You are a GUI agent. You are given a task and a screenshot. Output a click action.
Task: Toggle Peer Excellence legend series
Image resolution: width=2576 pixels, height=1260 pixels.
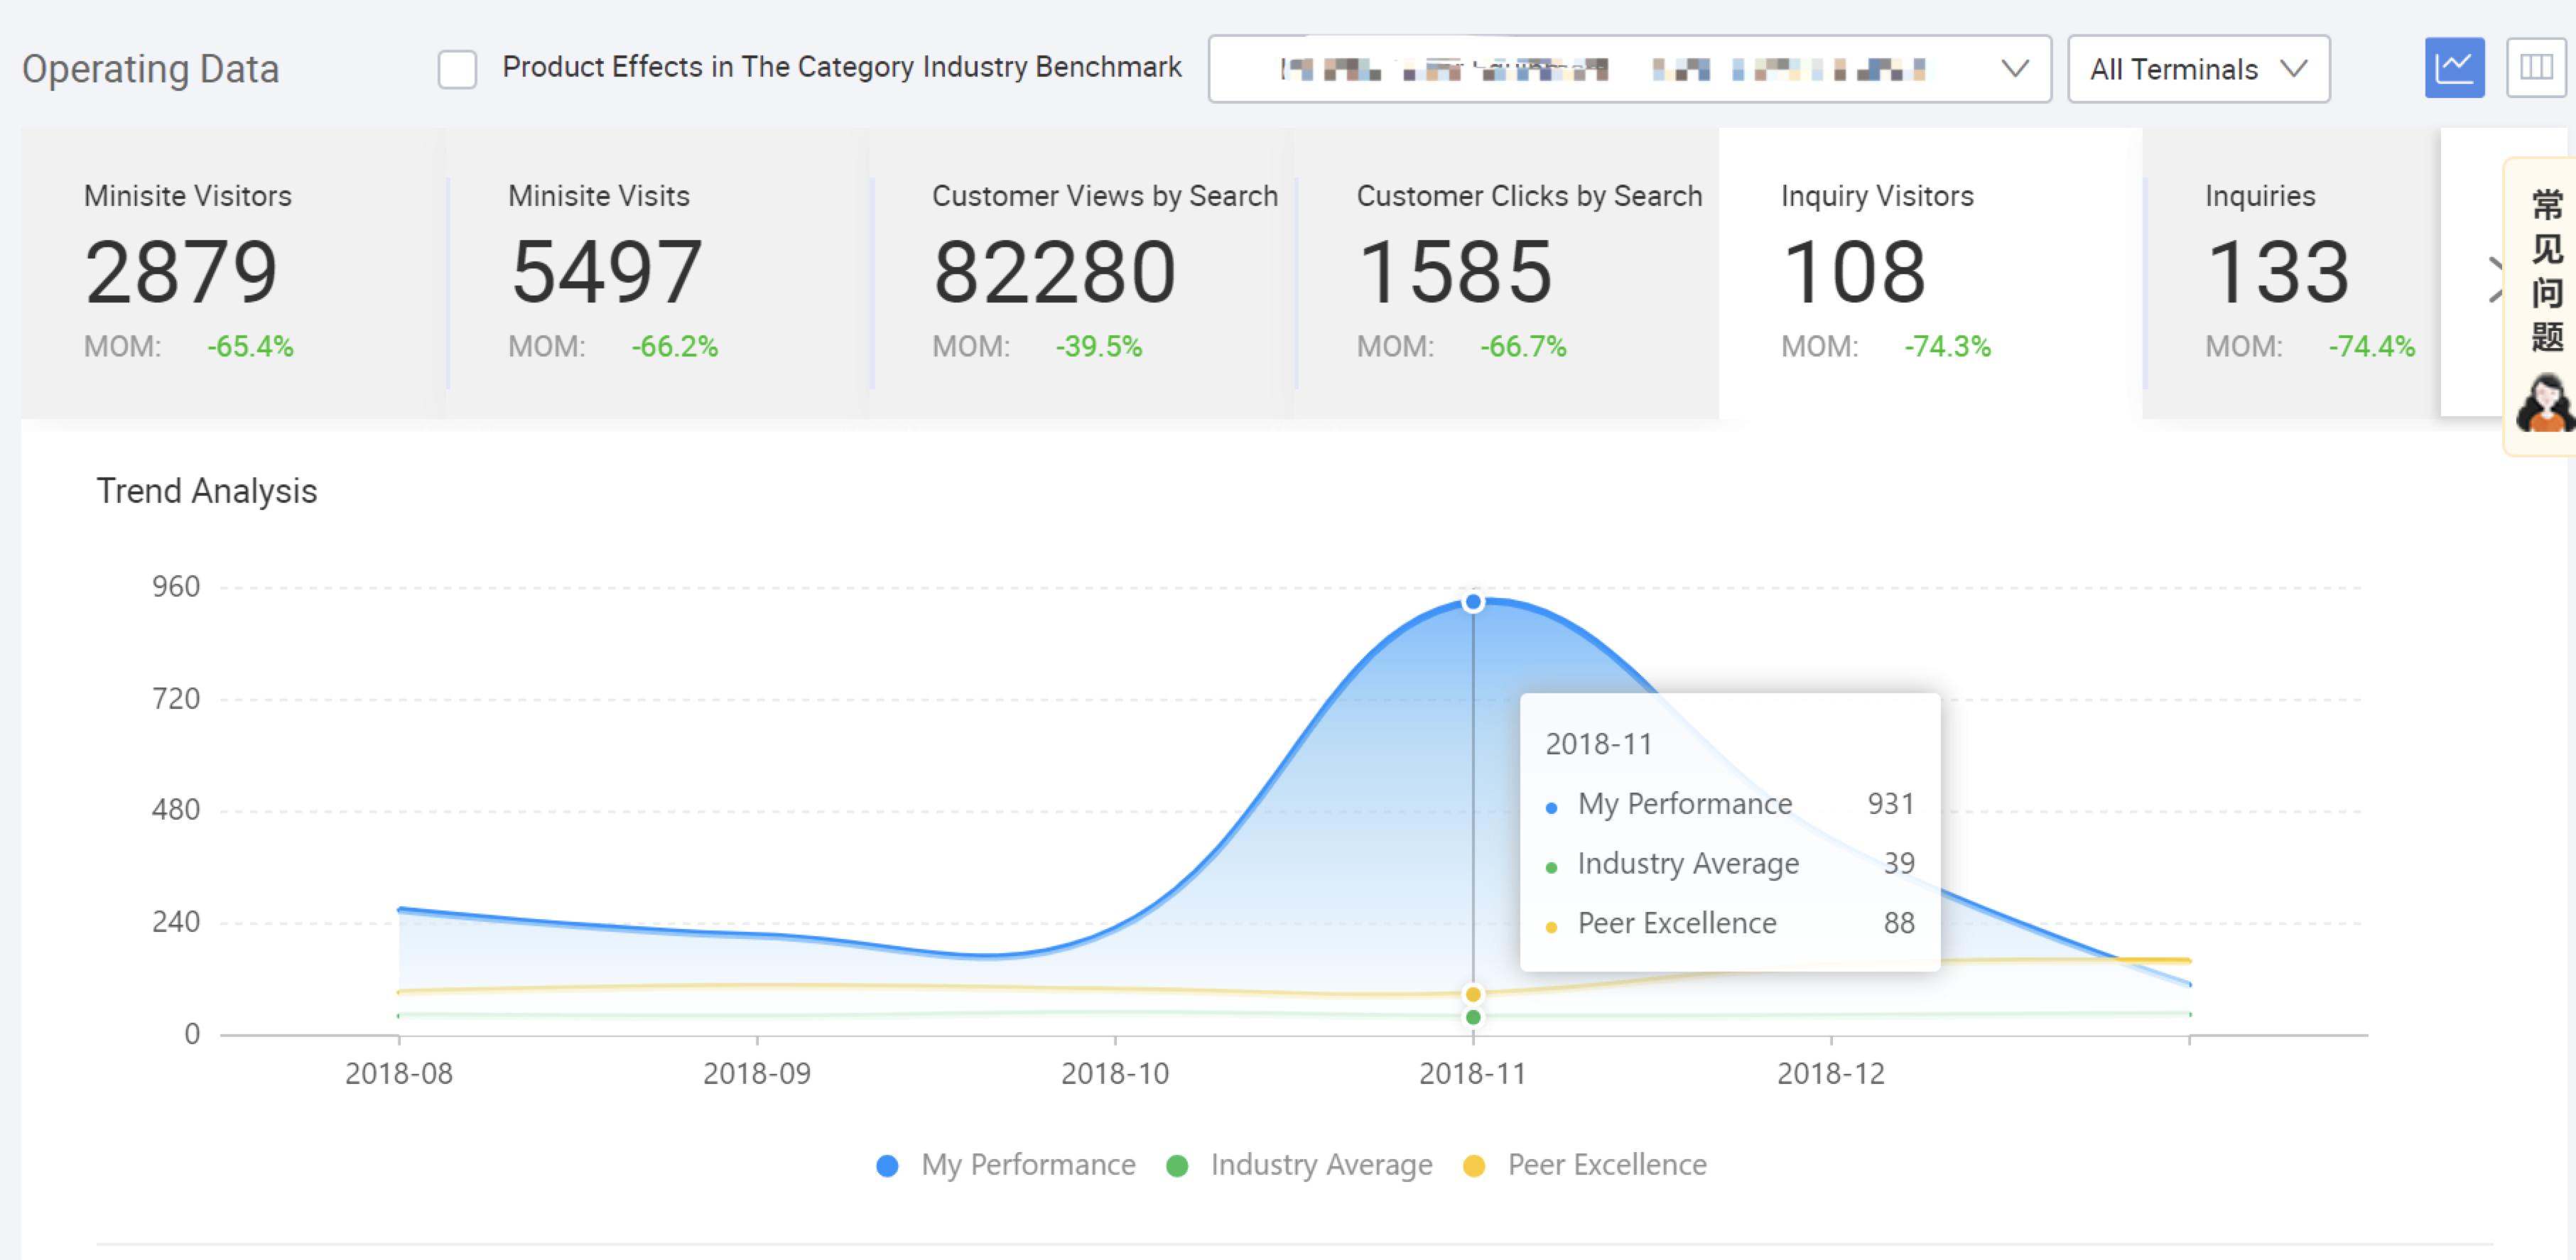pyautogui.click(x=1606, y=1165)
